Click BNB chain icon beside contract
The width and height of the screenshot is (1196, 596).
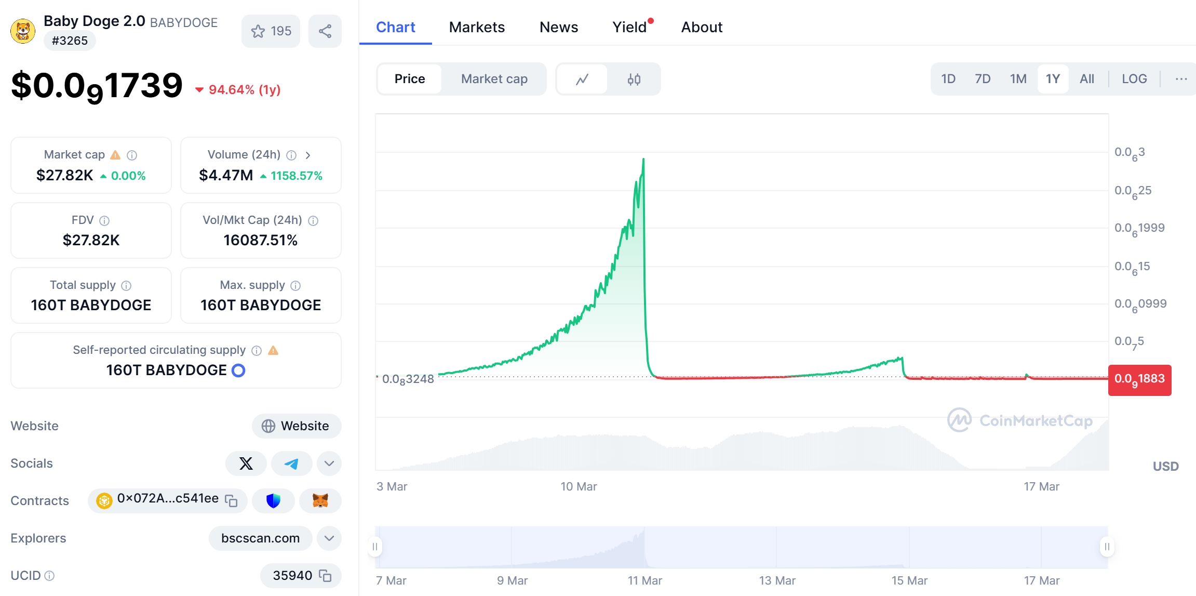point(104,500)
